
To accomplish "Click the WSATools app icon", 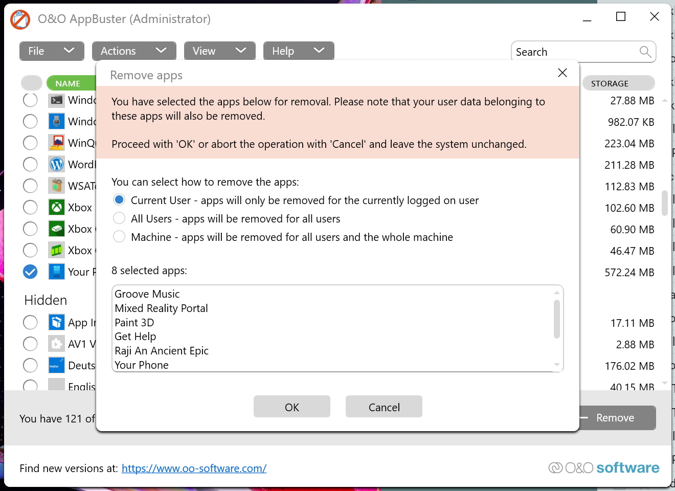I will point(57,186).
